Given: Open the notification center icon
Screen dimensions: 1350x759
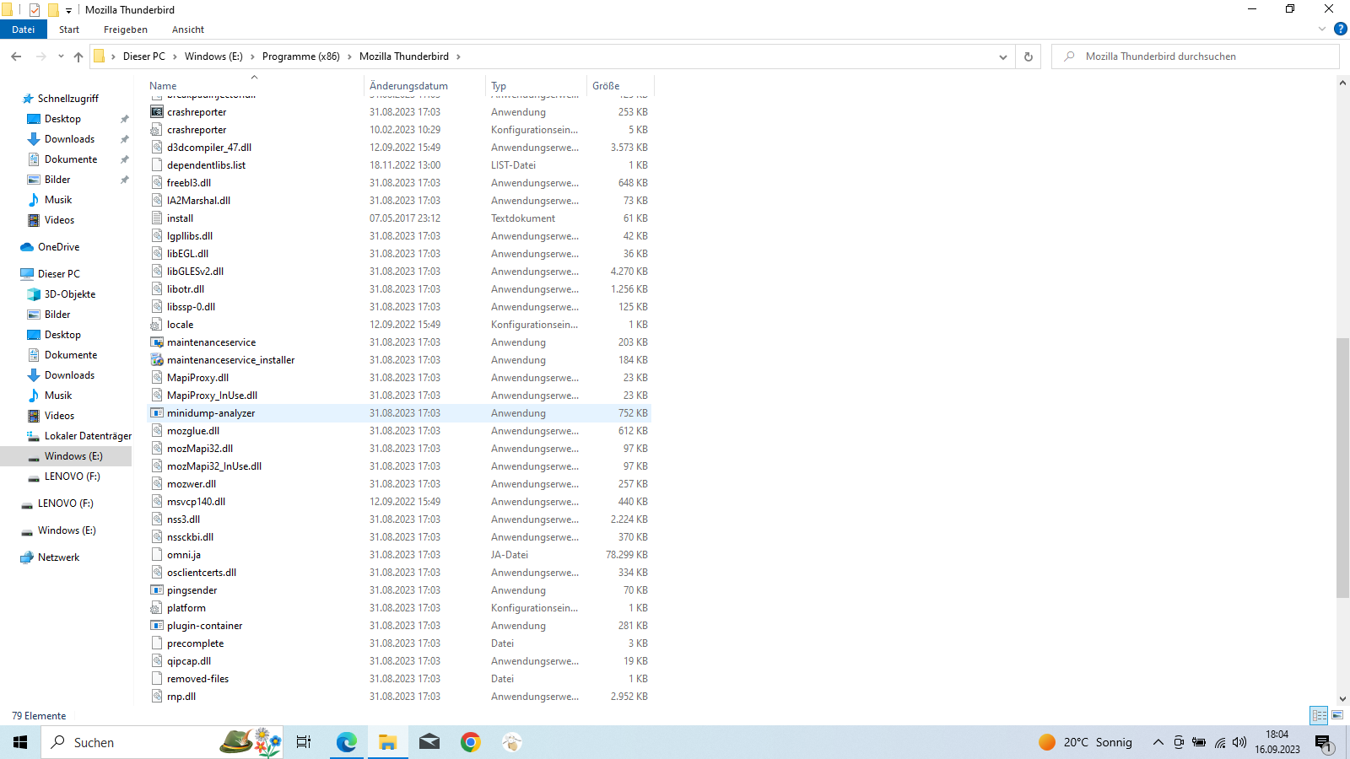Looking at the screenshot, I should point(1323,742).
